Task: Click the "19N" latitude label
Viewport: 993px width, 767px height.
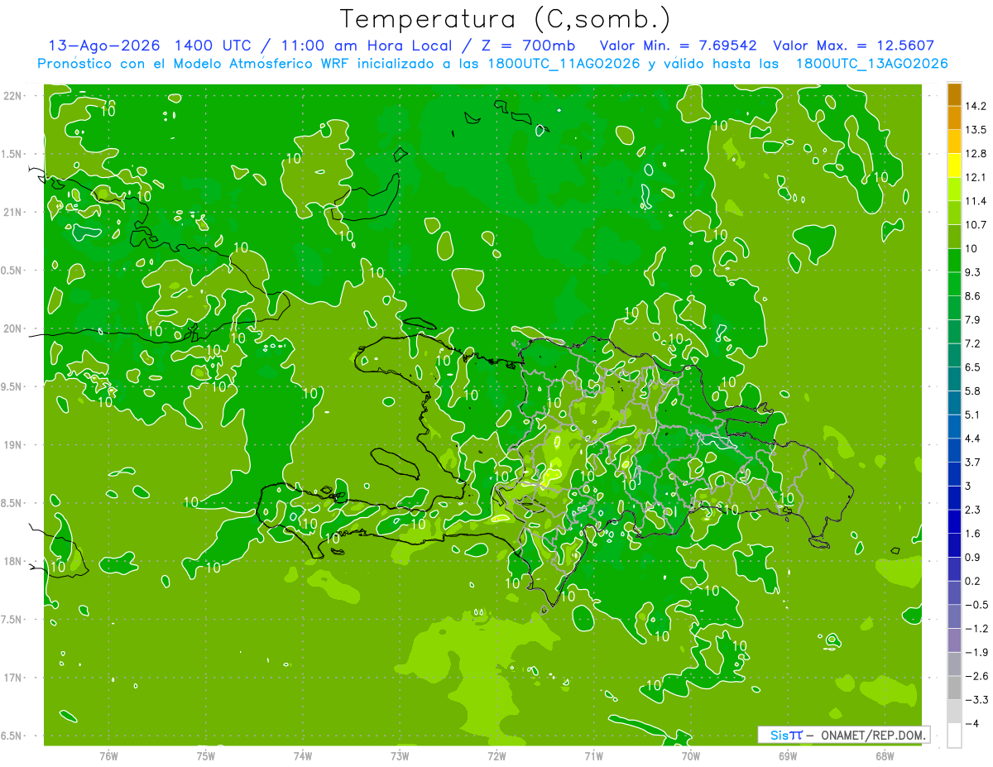Action: coord(13,445)
